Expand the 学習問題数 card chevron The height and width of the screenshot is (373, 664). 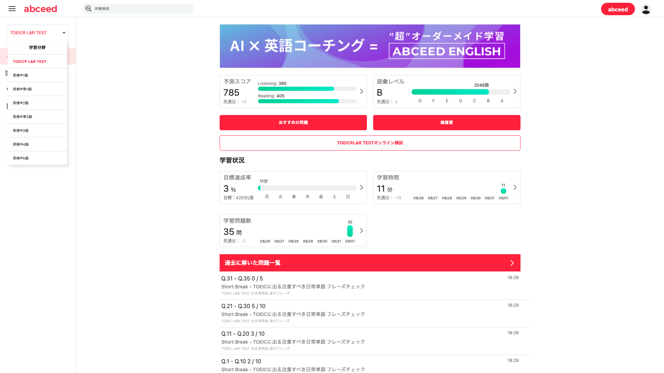361,231
